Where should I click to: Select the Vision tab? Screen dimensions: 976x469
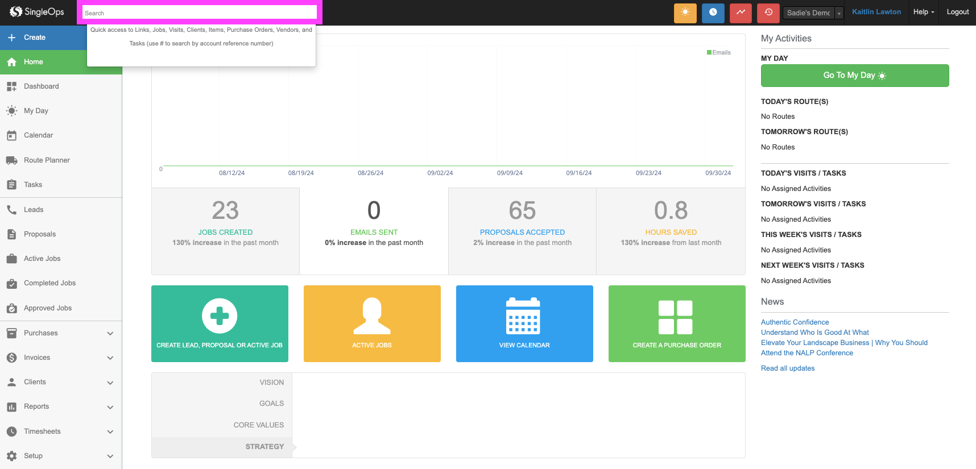coord(271,383)
